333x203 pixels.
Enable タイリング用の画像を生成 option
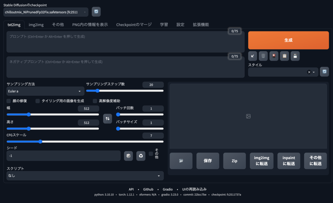(37, 101)
